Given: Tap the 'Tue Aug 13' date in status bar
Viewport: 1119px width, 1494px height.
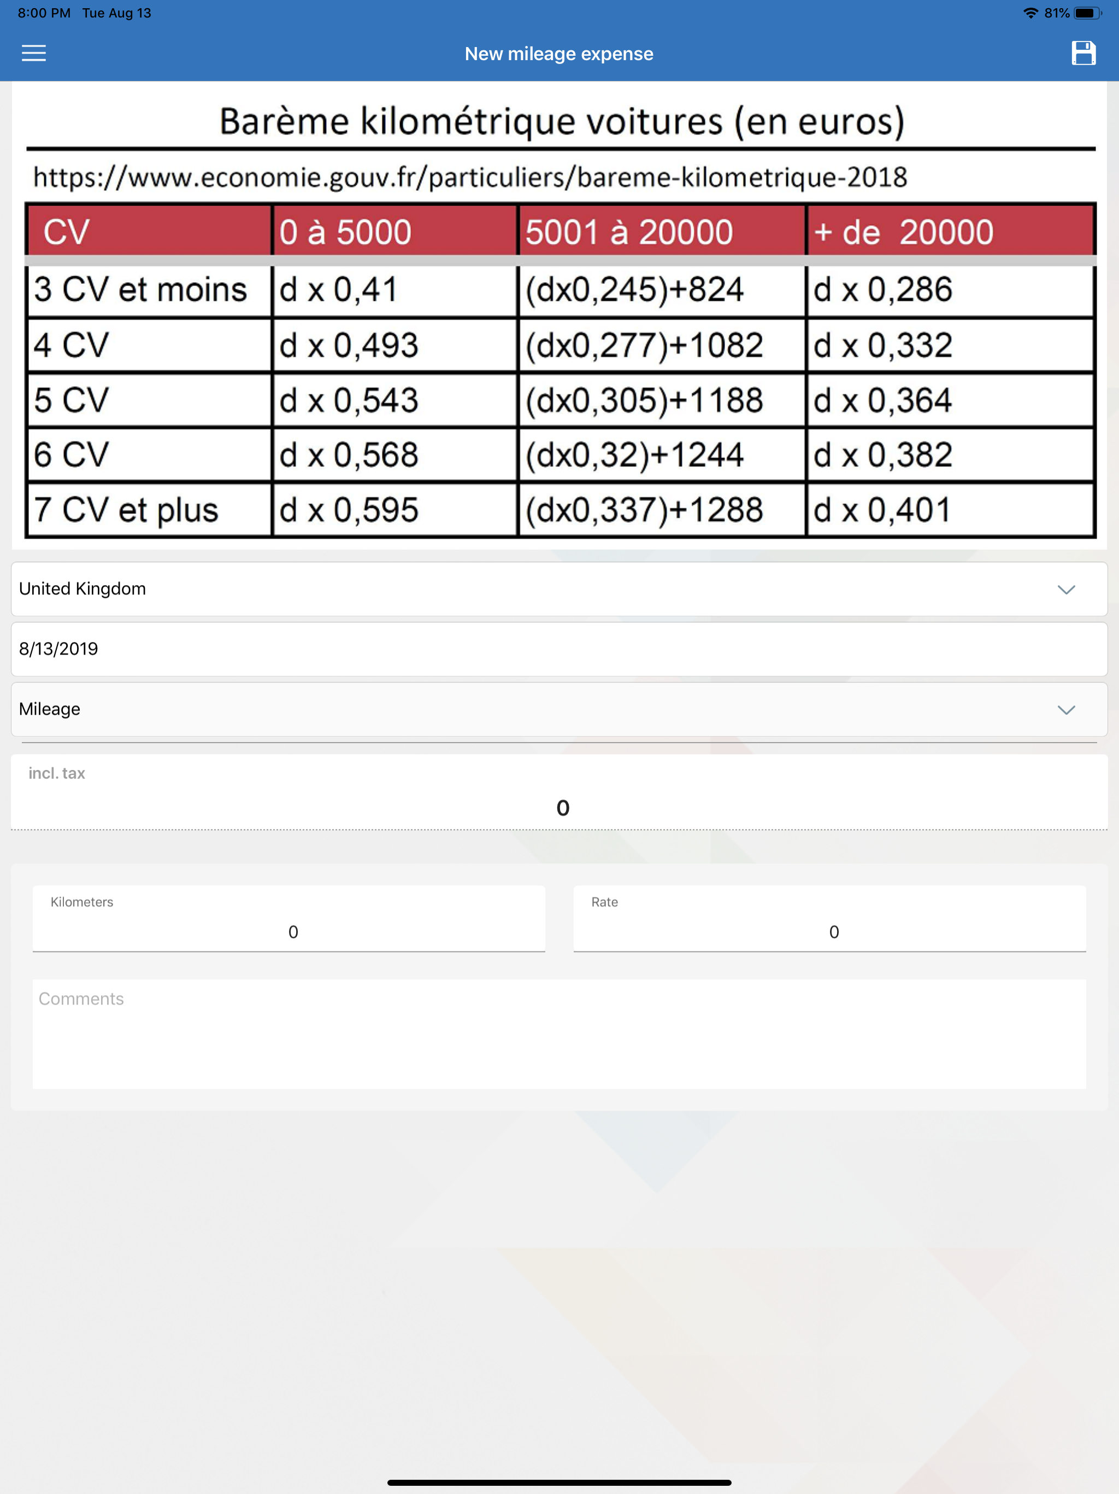Looking at the screenshot, I should [117, 13].
